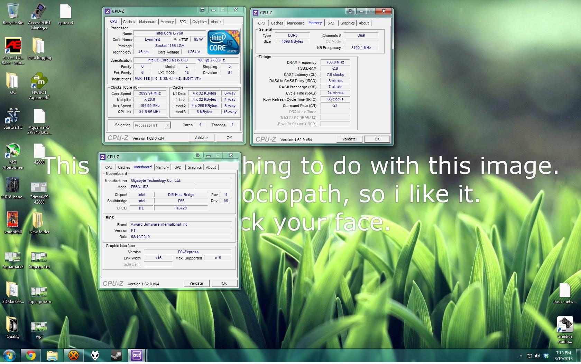Select the CPU-Z taskbar button
The height and width of the screenshot is (364, 581).
(137, 355)
